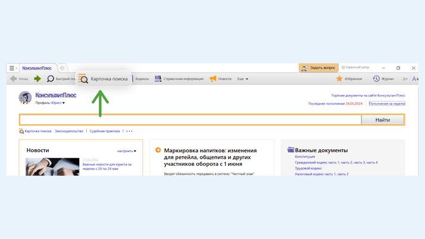Open Трудовой кодекс link
Viewport: 425px width, 239px height.
pyautogui.click(x=308, y=168)
